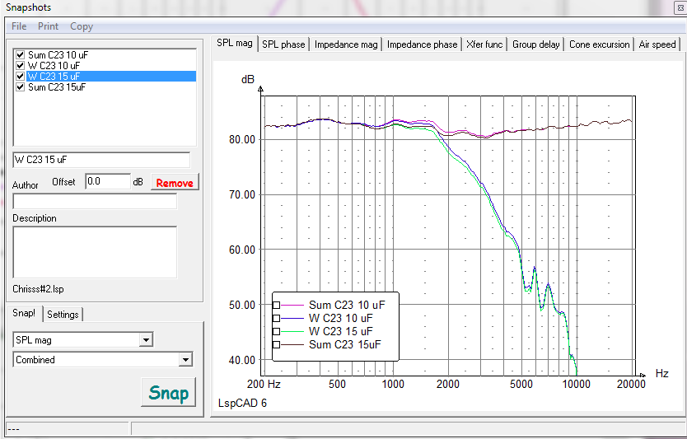Viewport: 687px width, 439px height.
Task: Click the Remove button
Action: [175, 183]
